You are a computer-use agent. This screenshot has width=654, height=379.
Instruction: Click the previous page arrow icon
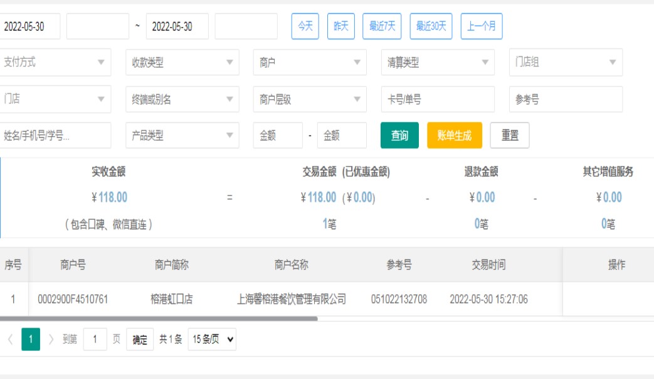click(x=10, y=340)
